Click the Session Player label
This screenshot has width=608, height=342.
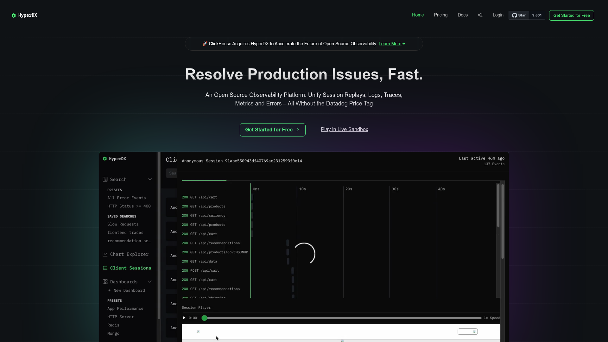point(196,307)
